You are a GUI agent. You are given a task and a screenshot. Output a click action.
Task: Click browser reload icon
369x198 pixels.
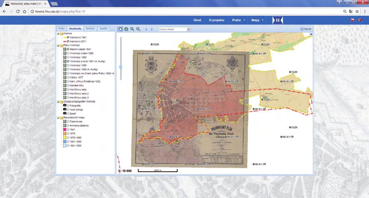[x=18, y=11]
